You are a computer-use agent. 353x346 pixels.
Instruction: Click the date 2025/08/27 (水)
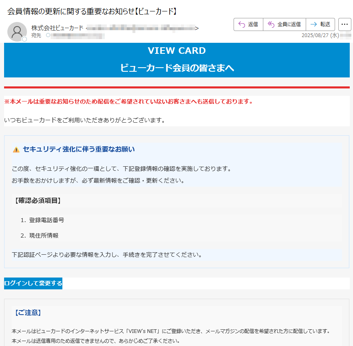point(320,35)
